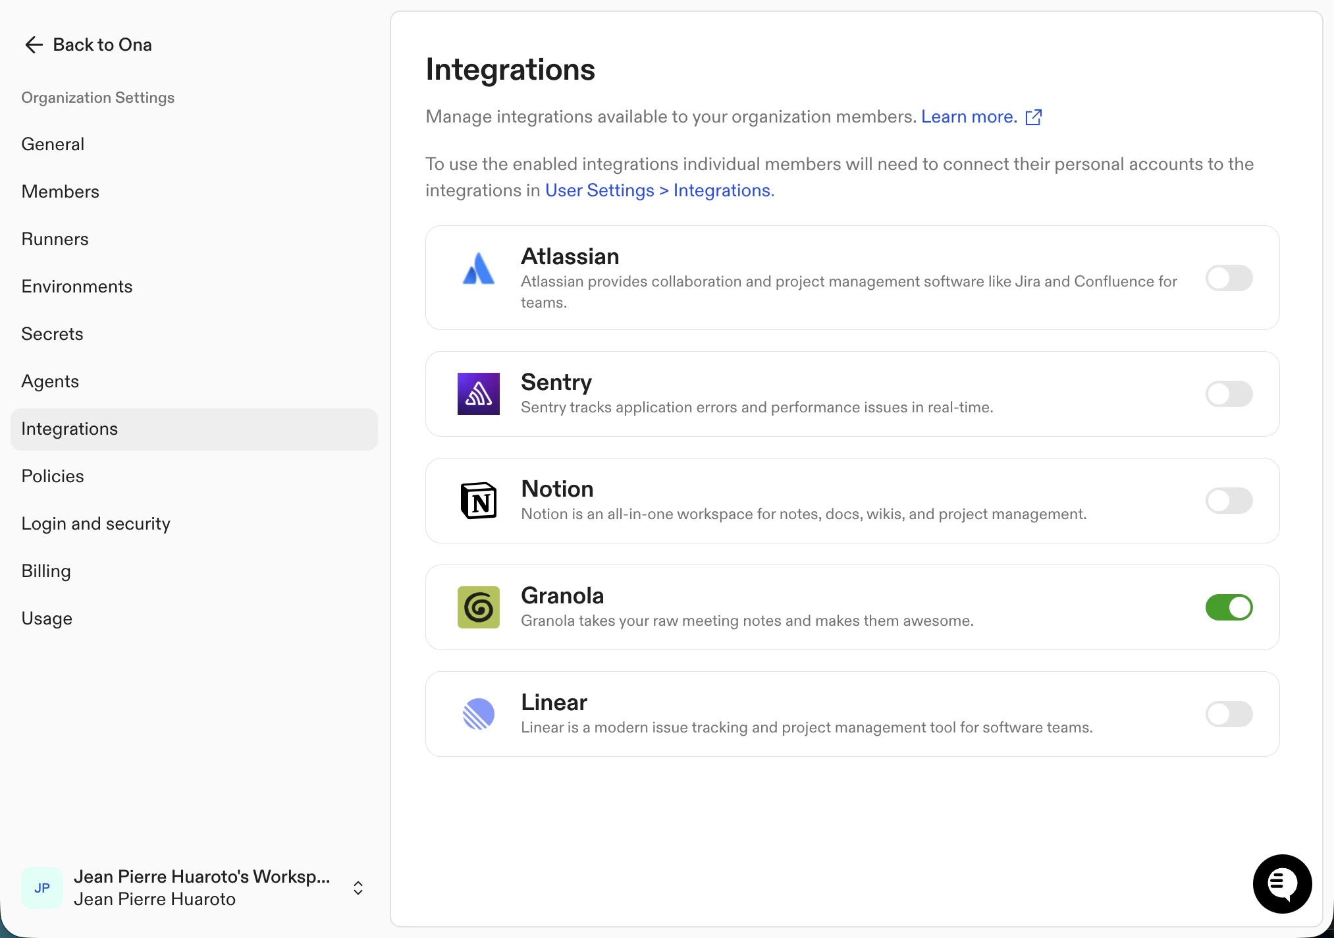Click the Granola swirl icon
Screen dimensions: 1334x938
pyautogui.click(x=478, y=607)
